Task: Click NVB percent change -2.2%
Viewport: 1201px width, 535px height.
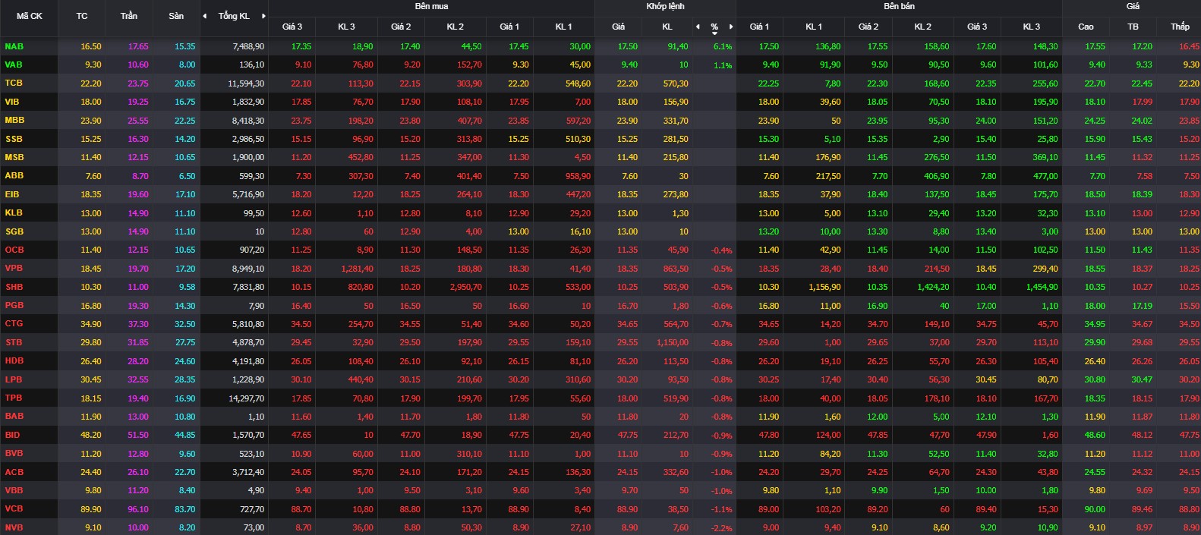Action: tap(721, 528)
